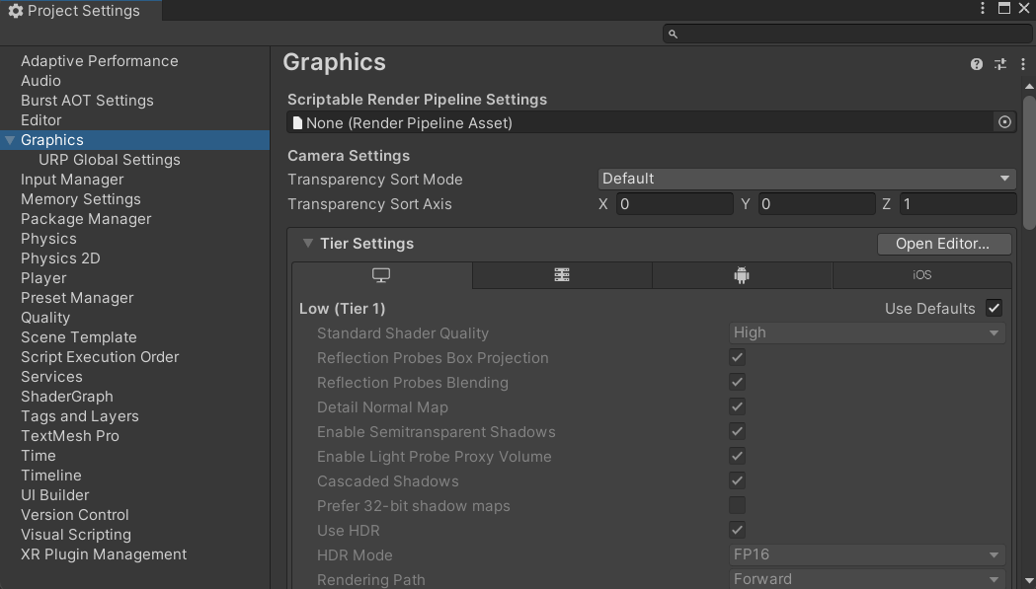Screen dimensions: 1036x589
Task: Open the Graphics presets slider icon
Action: tap(1000, 64)
